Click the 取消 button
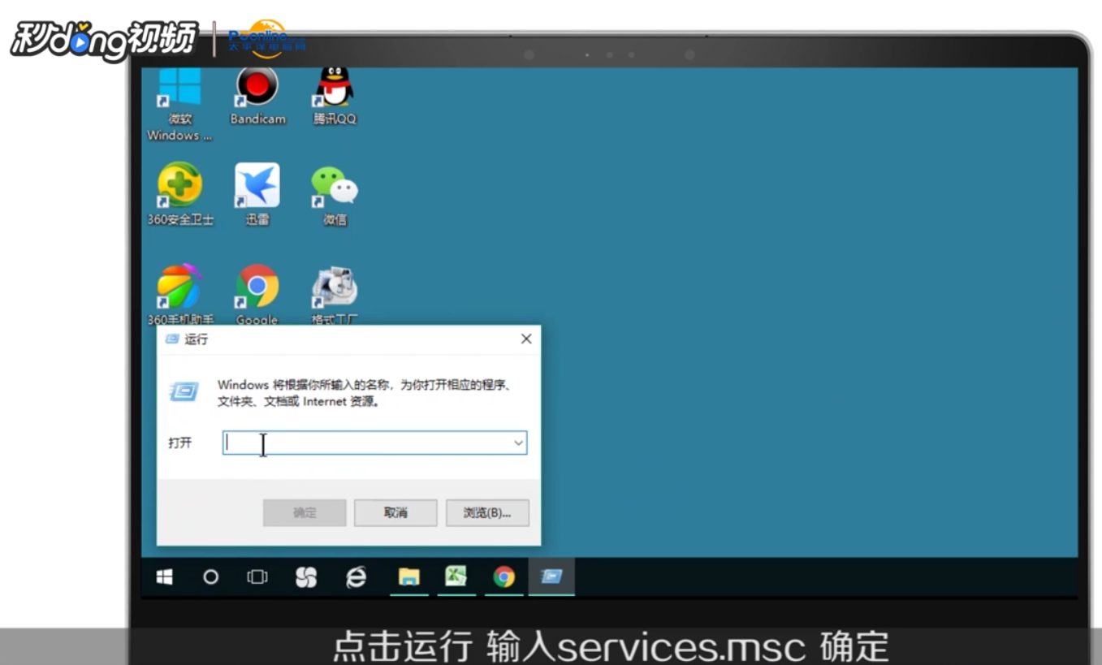1102x665 pixels. [395, 512]
